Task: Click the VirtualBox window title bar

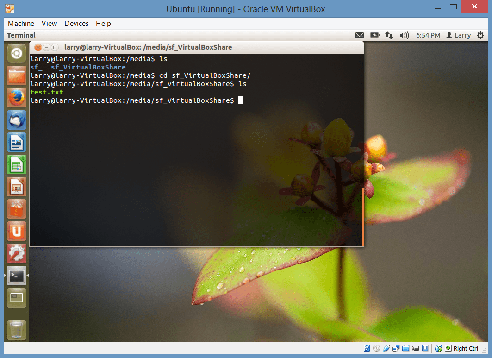Action: [246, 9]
